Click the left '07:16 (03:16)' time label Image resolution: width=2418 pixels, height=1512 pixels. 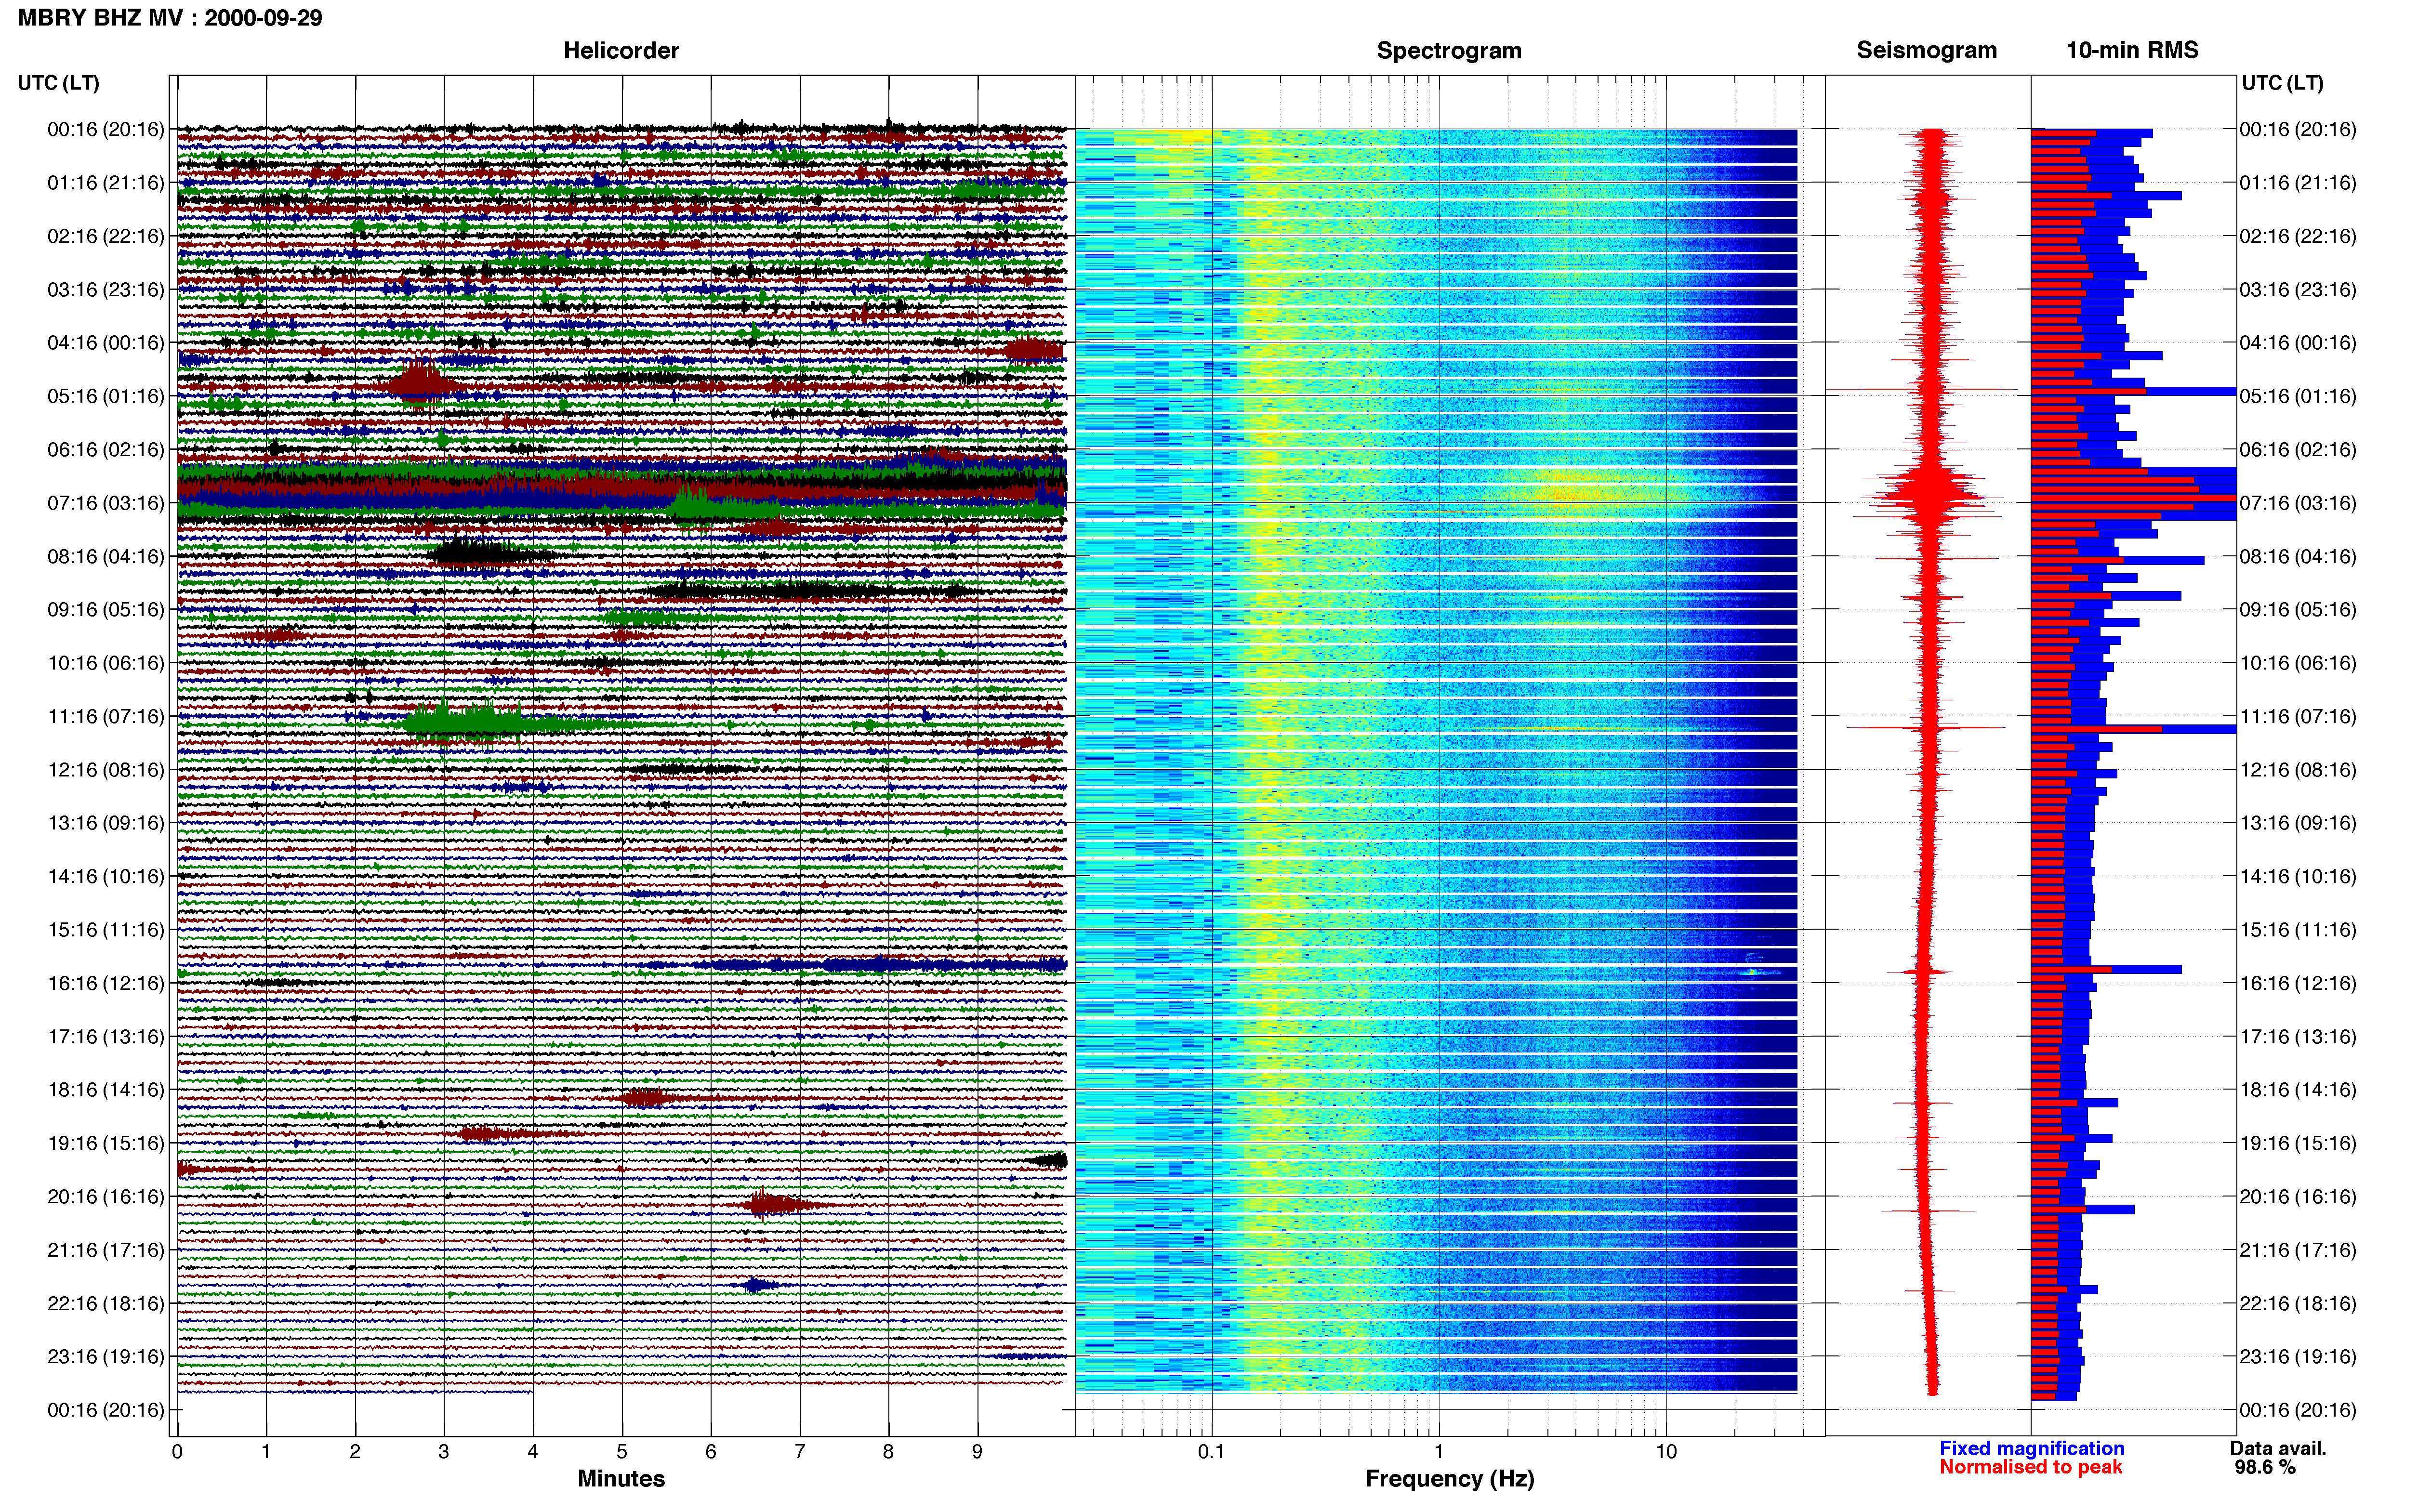coord(106,503)
